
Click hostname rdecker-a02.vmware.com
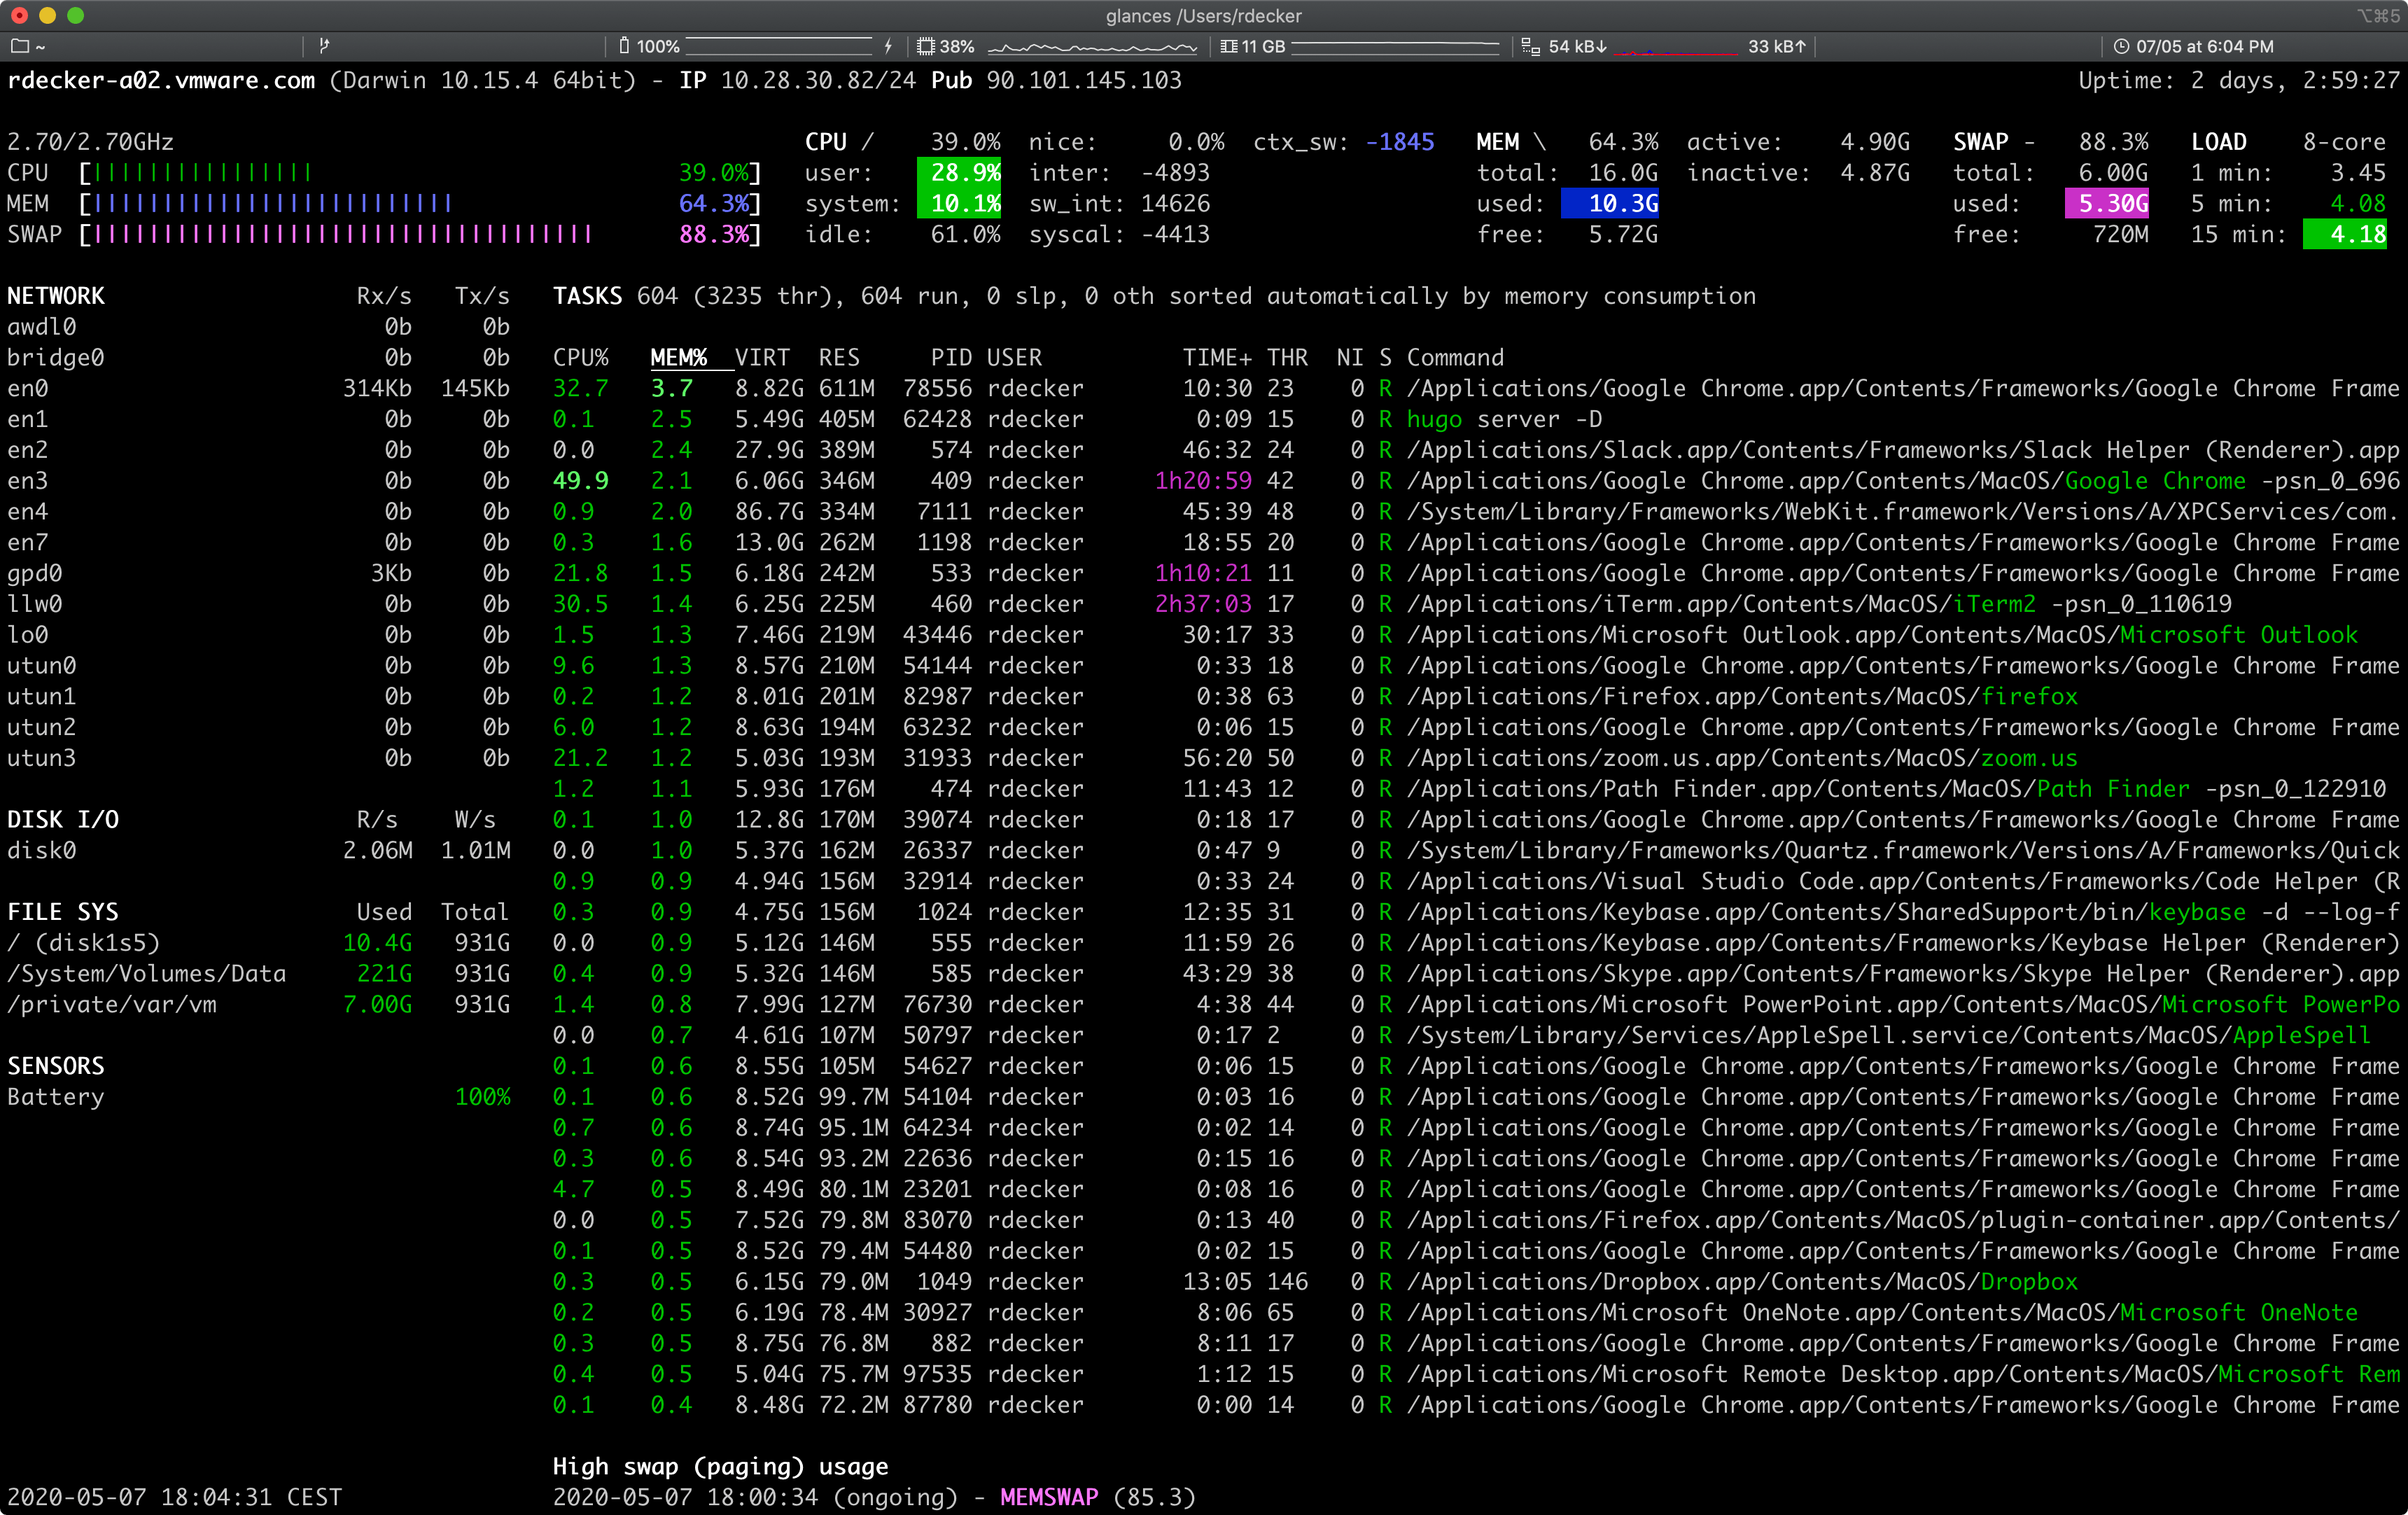click(161, 80)
